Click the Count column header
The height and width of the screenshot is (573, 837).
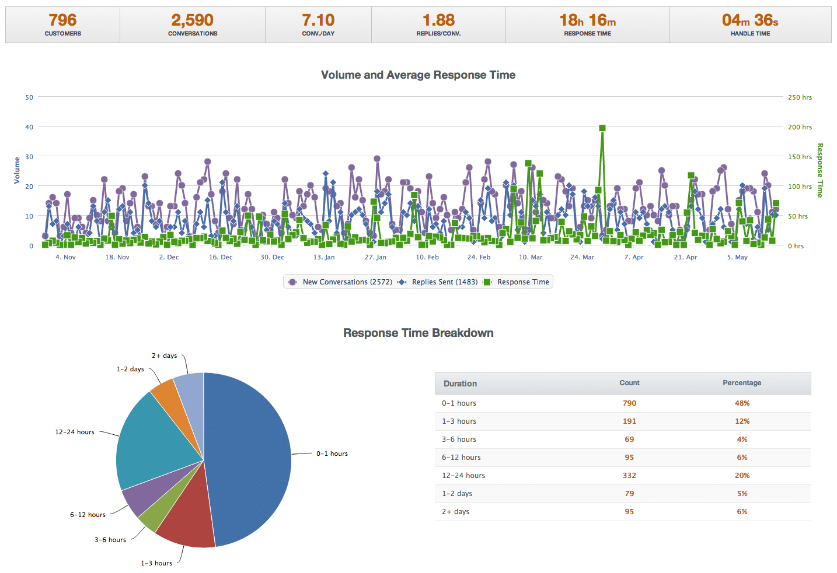629,383
